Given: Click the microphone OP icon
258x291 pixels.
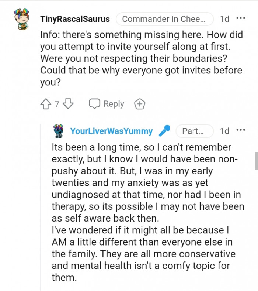Looking at the screenshot, I should [164, 131].
